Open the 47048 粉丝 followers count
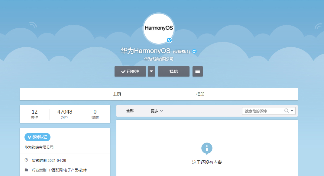Viewport: 324px width, 176px height. [65, 114]
